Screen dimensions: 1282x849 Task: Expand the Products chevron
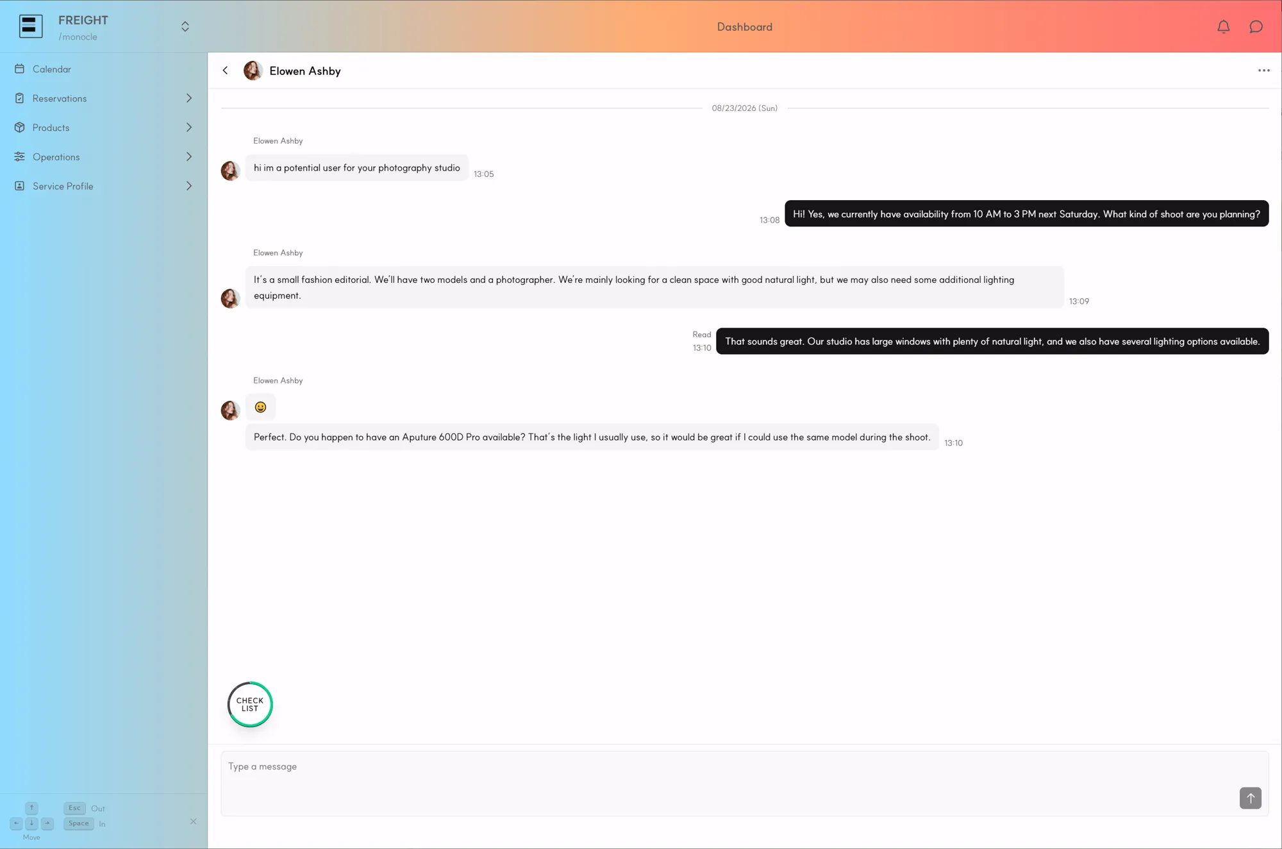pos(189,128)
